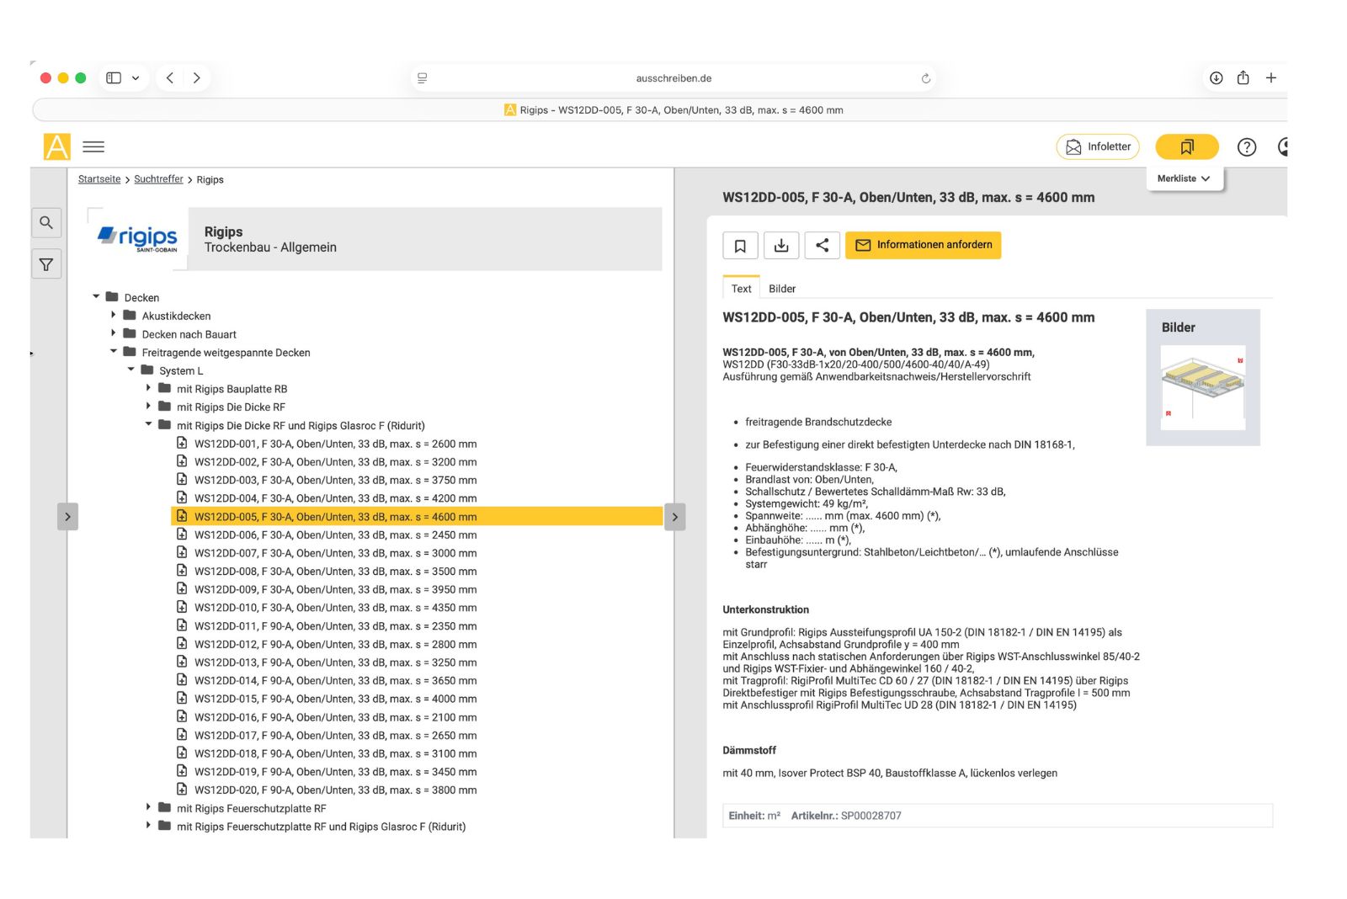Click folder icon beside Akustikdecken

(x=130, y=316)
